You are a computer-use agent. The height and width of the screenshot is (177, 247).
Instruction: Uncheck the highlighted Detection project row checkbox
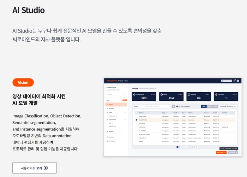pos(136,120)
